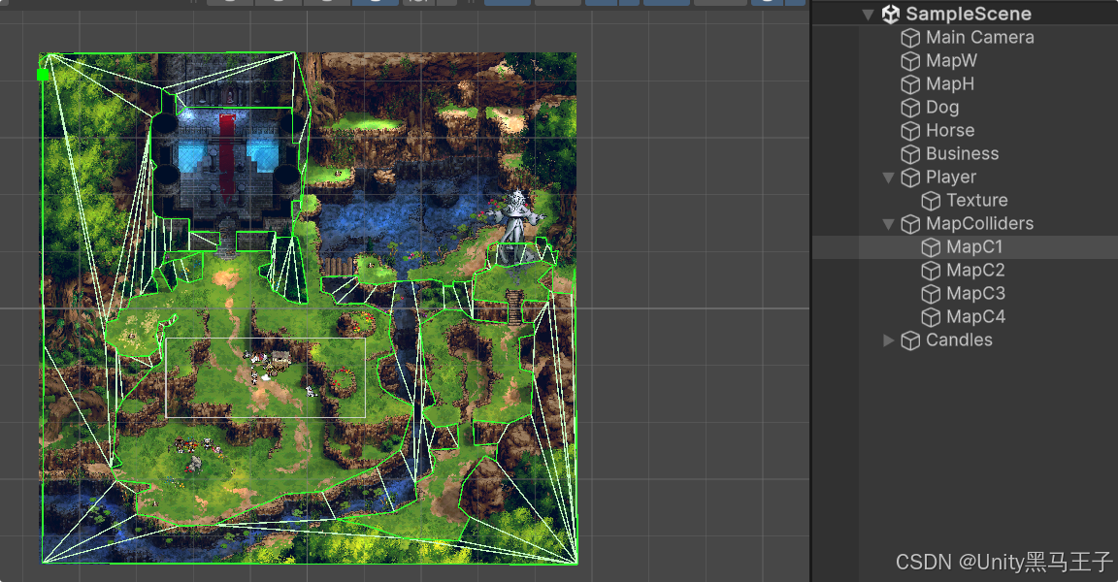
Task: Collapse the SampleScene hierarchy root
Action: pos(868,15)
